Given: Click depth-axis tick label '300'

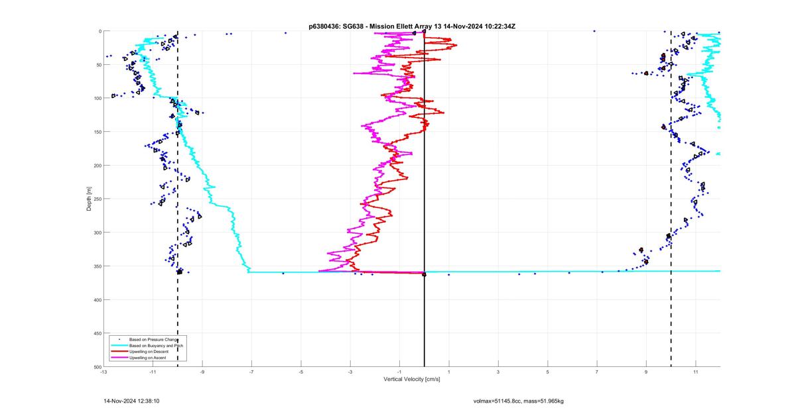Looking at the screenshot, I should click(97, 232).
